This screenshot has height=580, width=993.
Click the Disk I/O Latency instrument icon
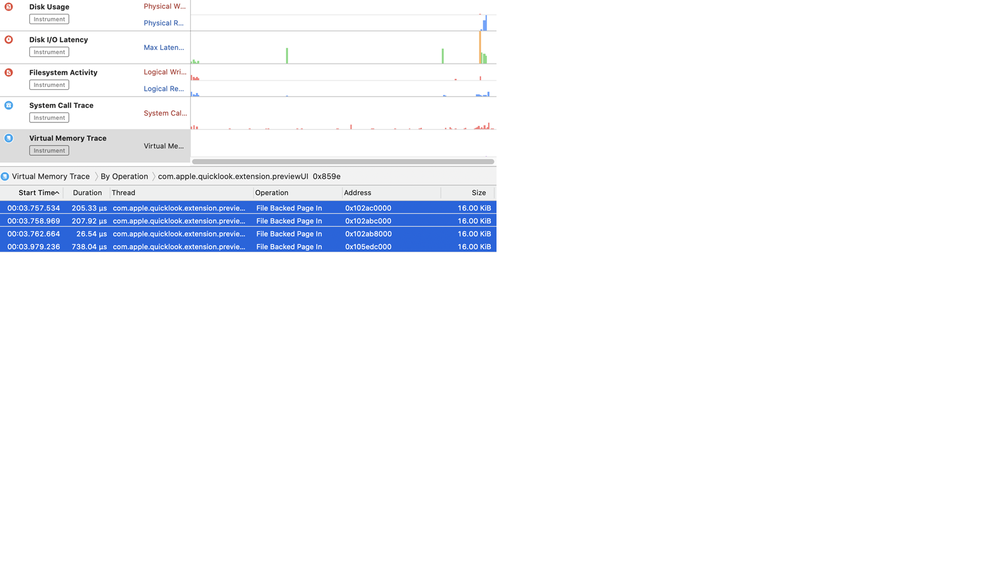point(9,40)
